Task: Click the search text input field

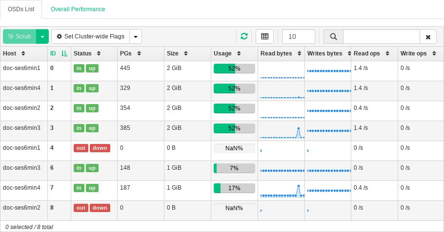Action: click(x=381, y=36)
